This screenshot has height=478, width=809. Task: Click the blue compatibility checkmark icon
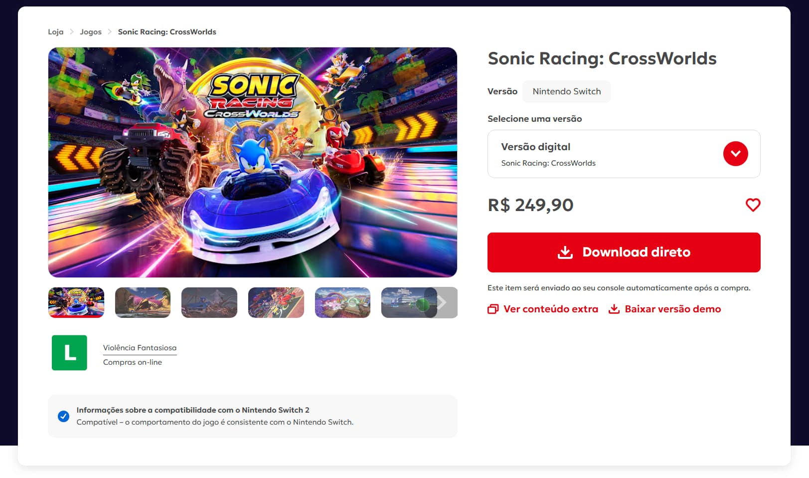pos(63,416)
